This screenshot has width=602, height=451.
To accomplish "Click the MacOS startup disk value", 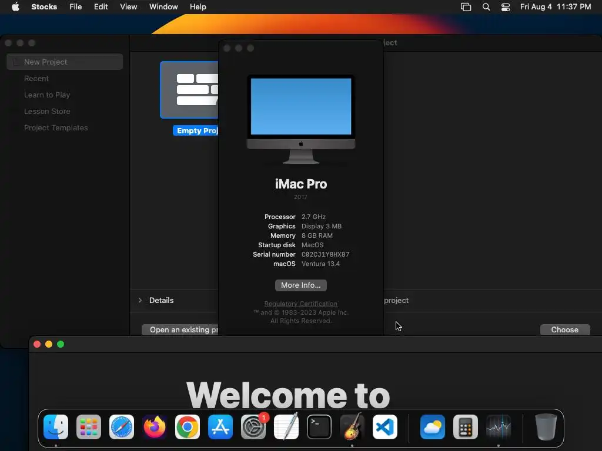I will point(313,245).
